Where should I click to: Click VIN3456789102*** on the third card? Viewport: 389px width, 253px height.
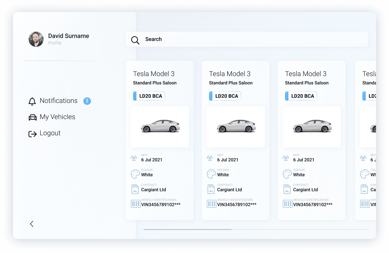[x=313, y=205]
